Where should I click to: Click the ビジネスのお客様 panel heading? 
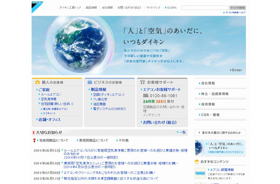click(x=108, y=82)
